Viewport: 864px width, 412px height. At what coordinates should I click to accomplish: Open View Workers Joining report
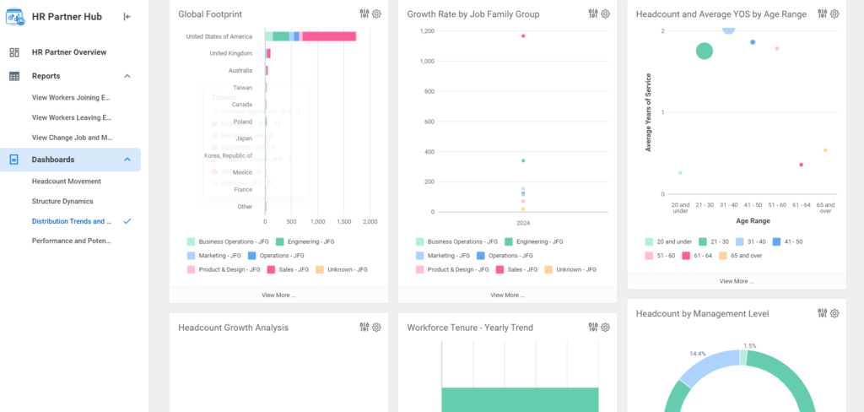[72, 98]
